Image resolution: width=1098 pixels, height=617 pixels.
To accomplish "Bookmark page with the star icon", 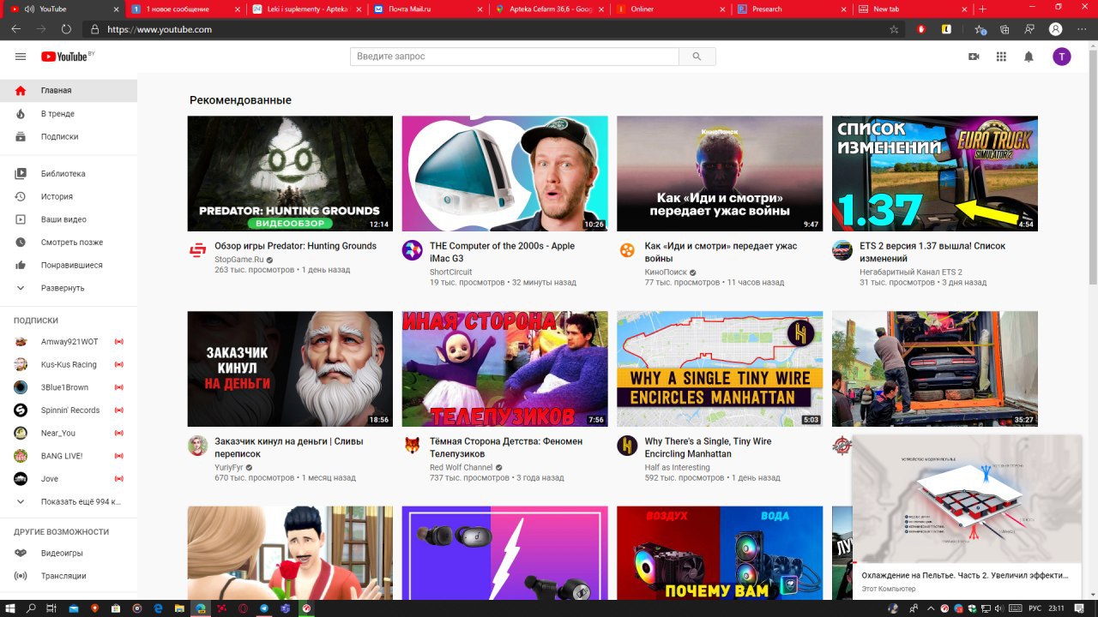I will [x=895, y=29].
